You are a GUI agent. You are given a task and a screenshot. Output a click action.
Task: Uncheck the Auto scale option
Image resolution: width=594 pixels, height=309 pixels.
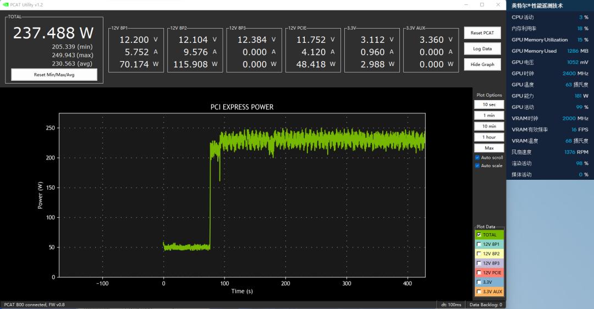point(477,165)
